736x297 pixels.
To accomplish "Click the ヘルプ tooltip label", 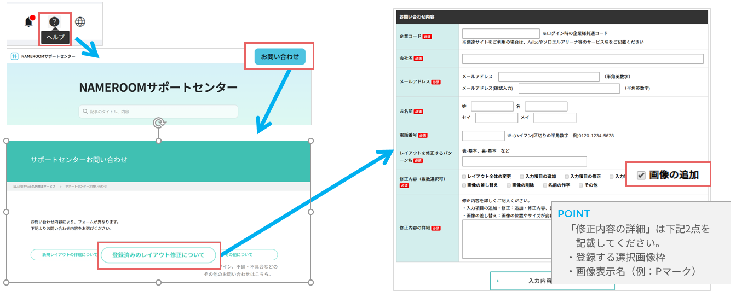I will coord(55,38).
